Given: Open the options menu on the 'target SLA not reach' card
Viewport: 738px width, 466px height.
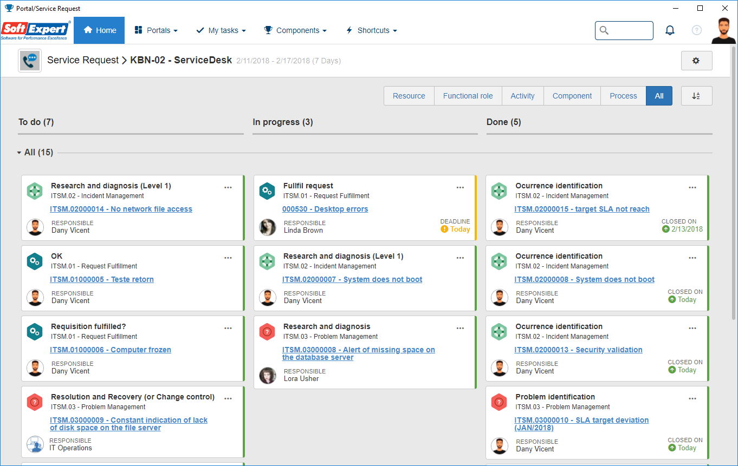Looking at the screenshot, I should (x=692, y=187).
